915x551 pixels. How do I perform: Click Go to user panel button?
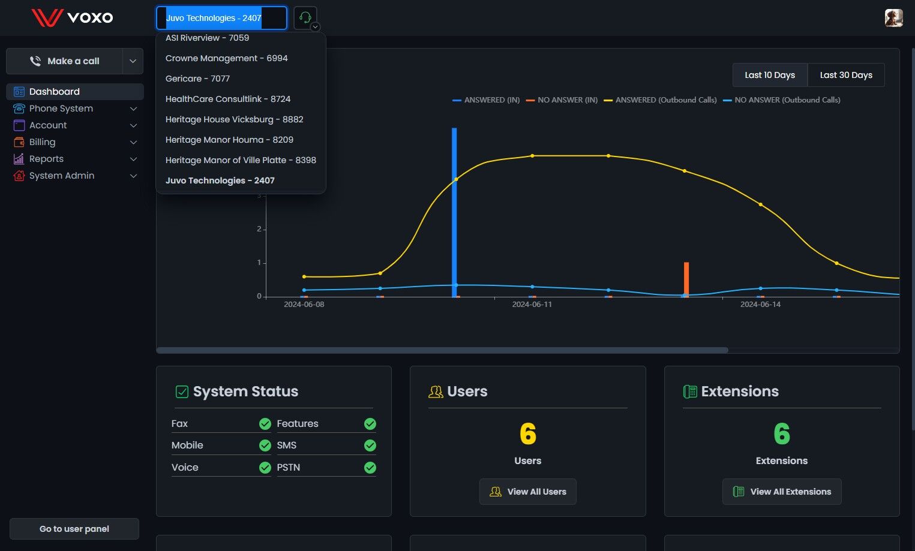74,529
